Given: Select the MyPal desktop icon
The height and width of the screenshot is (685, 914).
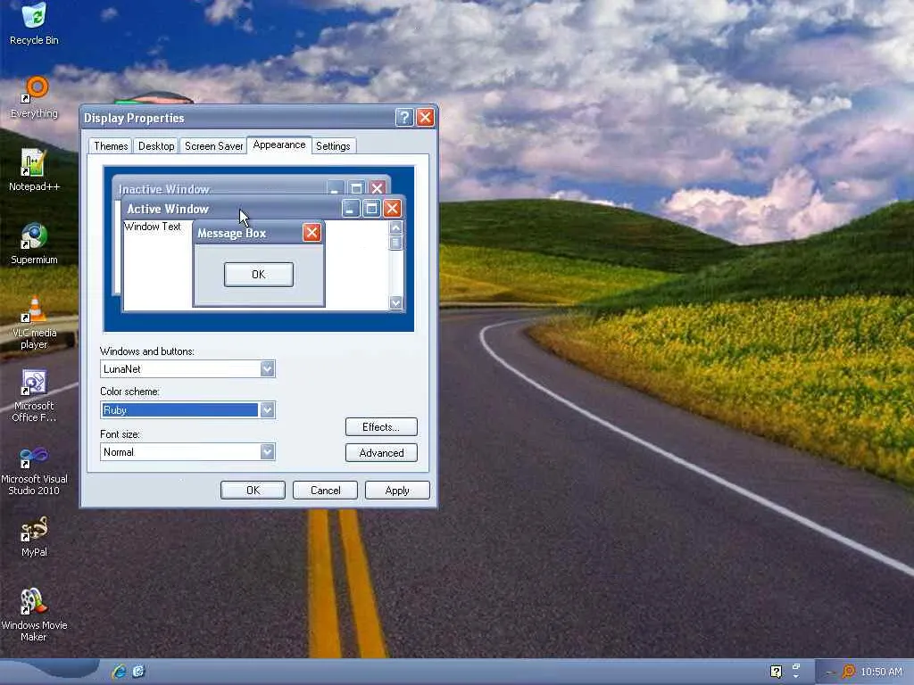Looking at the screenshot, I should [x=34, y=536].
